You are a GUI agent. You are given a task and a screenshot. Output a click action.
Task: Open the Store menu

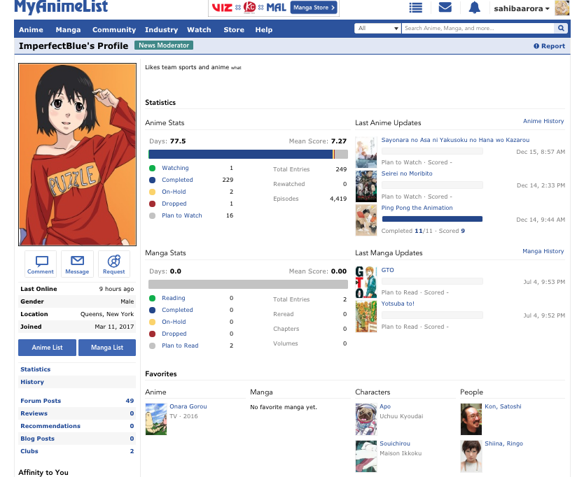pyautogui.click(x=234, y=30)
